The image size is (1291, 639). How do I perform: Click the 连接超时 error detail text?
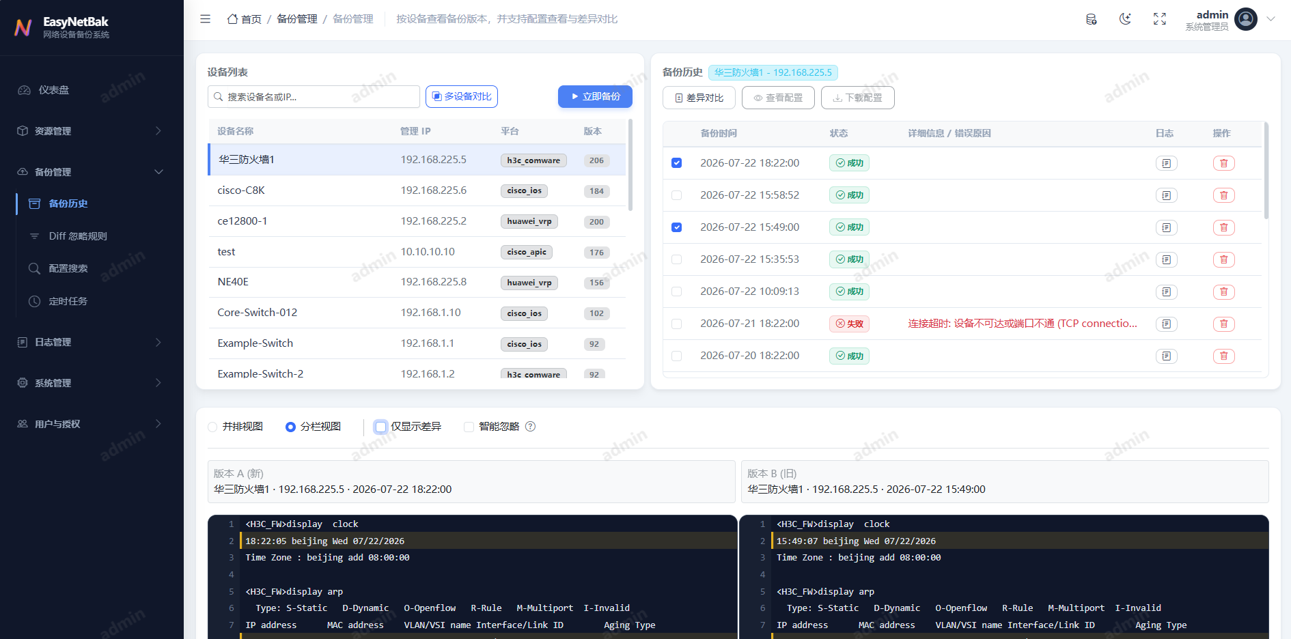click(1023, 324)
